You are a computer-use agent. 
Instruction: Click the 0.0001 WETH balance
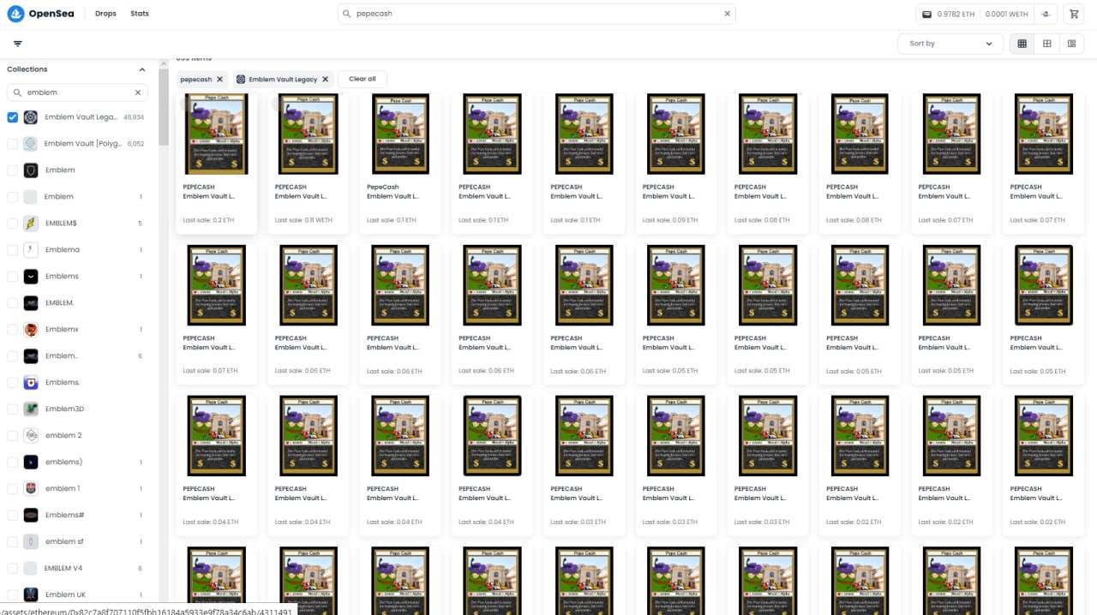pyautogui.click(x=1006, y=15)
